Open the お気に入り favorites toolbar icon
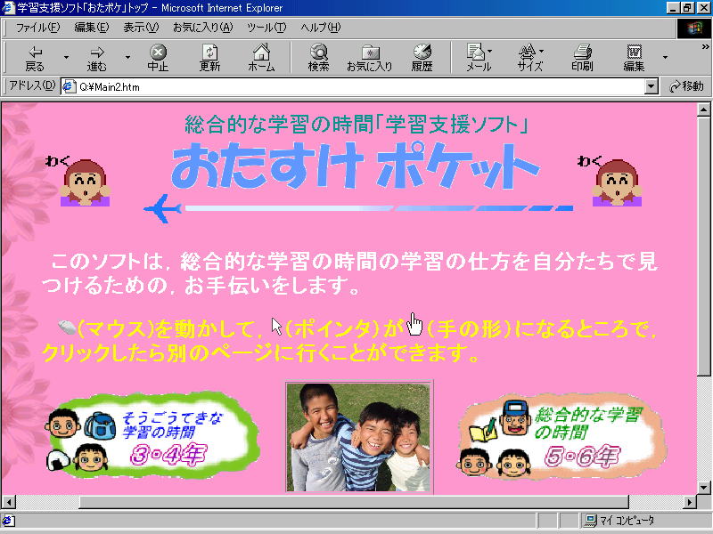 coord(370,58)
